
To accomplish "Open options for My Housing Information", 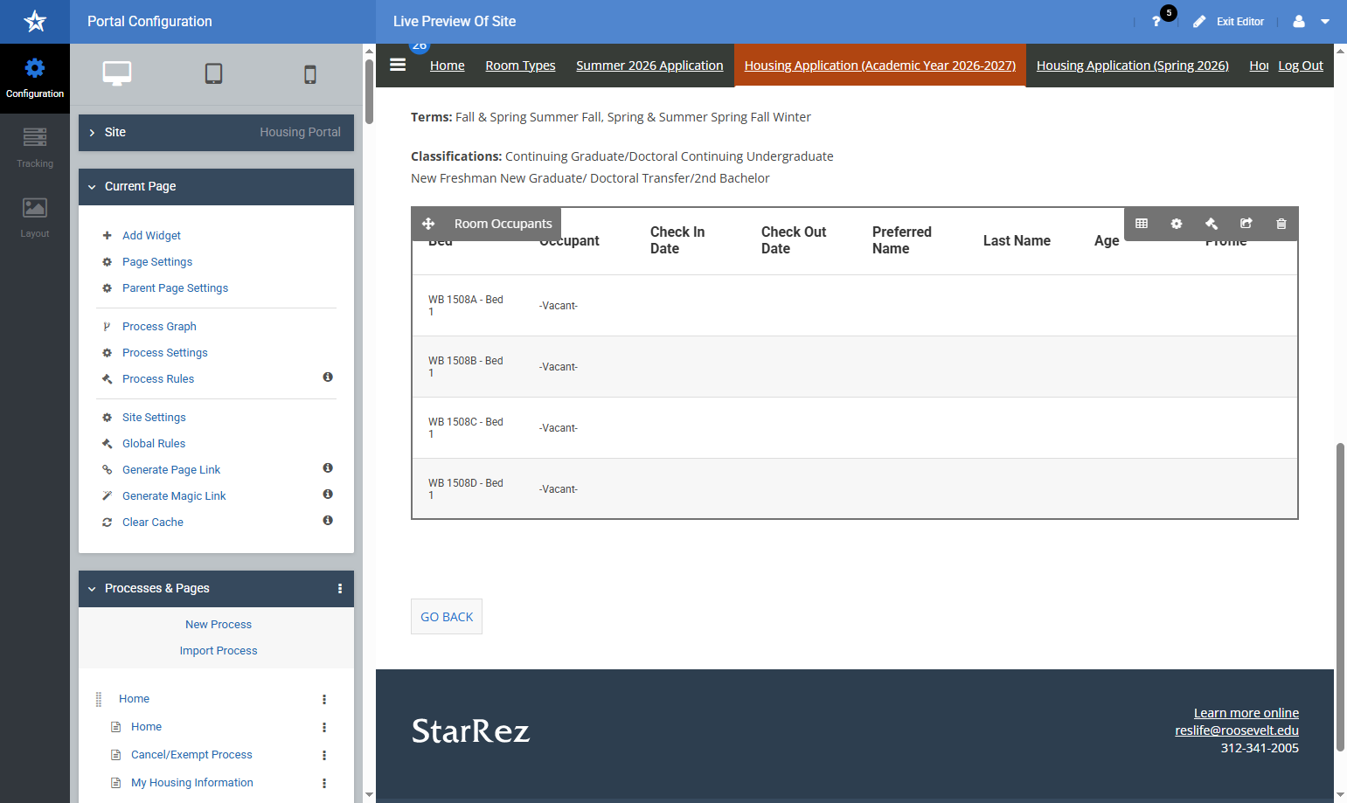I will (x=324, y=783).
